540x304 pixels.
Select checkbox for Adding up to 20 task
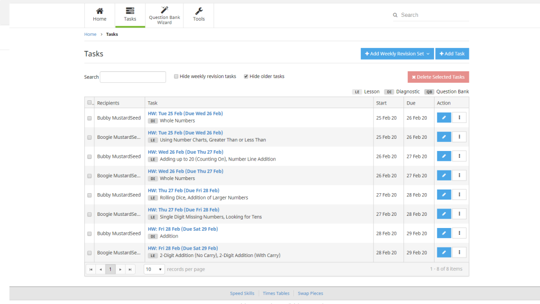coord(90,157)
